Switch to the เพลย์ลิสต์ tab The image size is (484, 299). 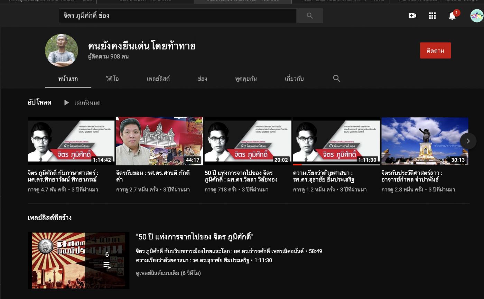(158, 79)
